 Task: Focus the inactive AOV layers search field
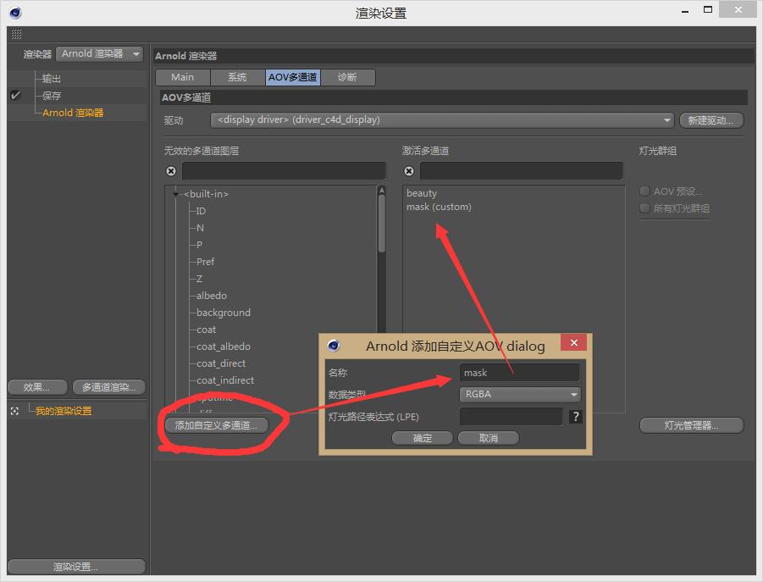click(283, 171)
